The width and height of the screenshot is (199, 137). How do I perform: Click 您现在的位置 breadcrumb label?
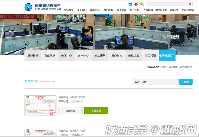[153, 67]
